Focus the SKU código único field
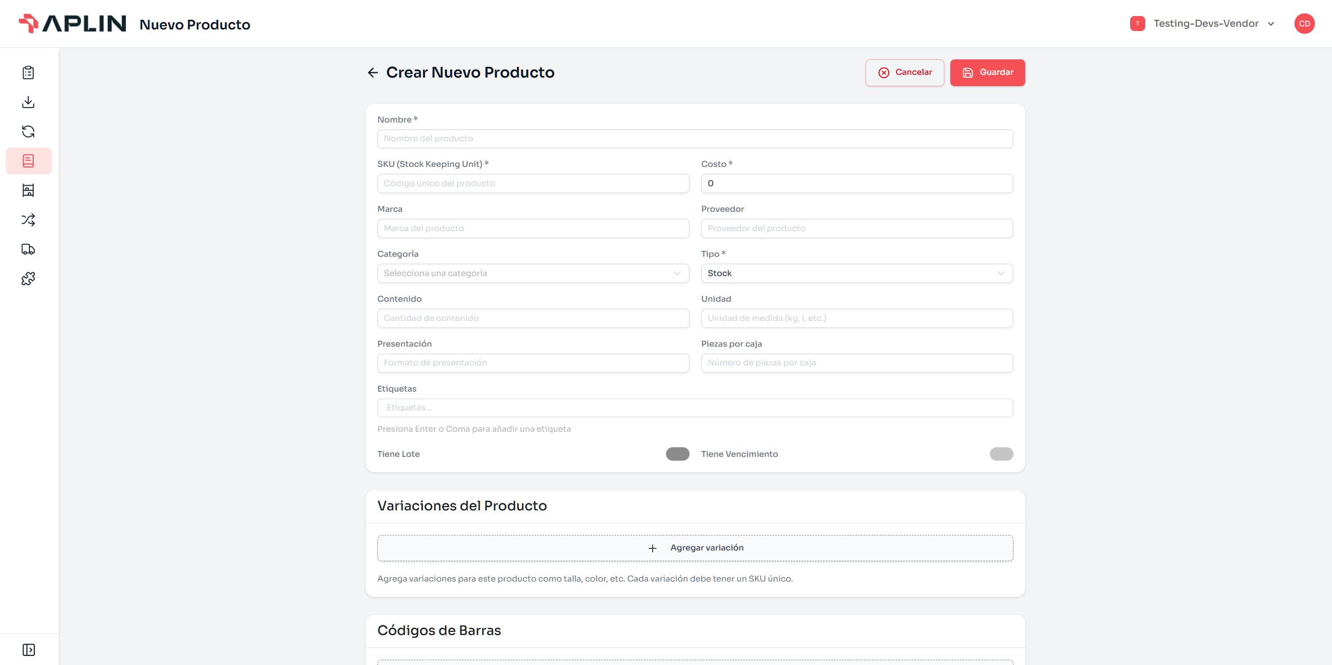Screen dimensions: 1332x665 tap(533, 184)
